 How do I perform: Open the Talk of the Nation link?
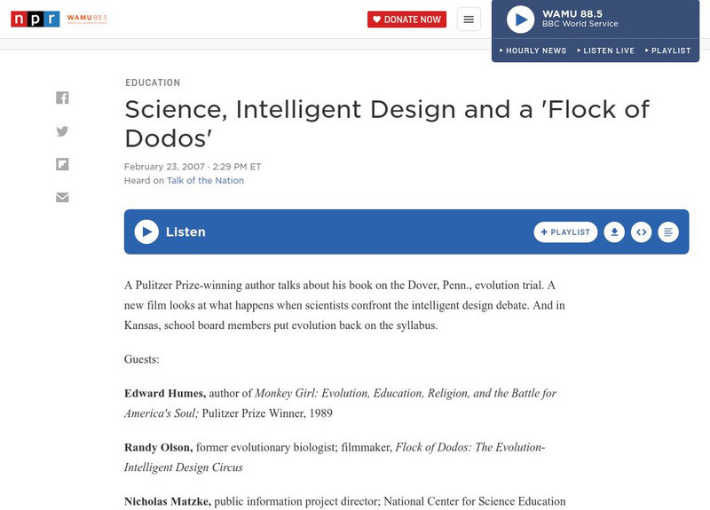[205, 181]
